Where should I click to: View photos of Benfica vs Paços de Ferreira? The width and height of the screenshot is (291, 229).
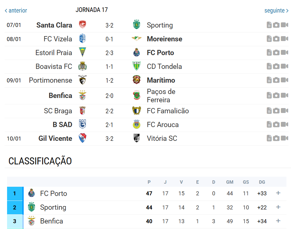(276, 96)
